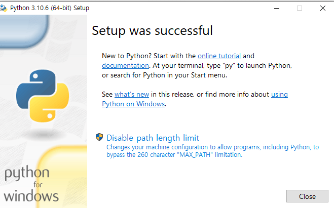Click the UAC shield icon

click(99, 137)
